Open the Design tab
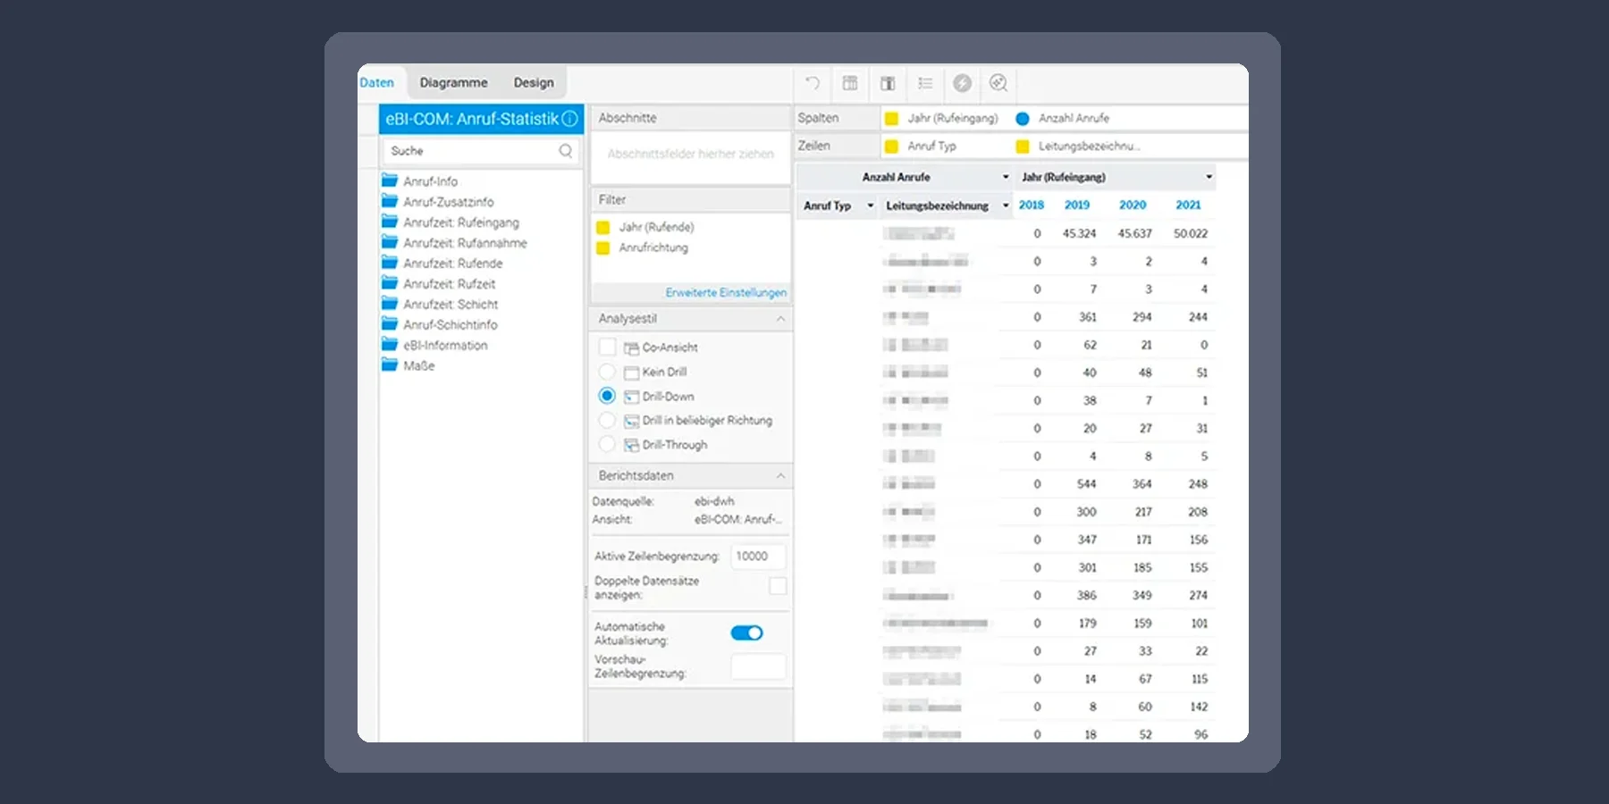Viewport: 1609px width, 804px height. 534,82
